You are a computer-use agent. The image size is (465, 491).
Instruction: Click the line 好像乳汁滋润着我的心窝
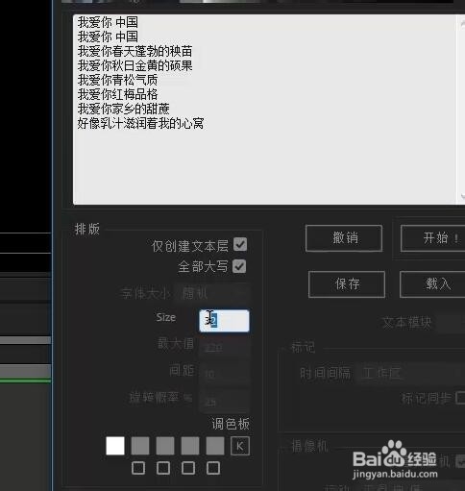[x=140, y=123]
